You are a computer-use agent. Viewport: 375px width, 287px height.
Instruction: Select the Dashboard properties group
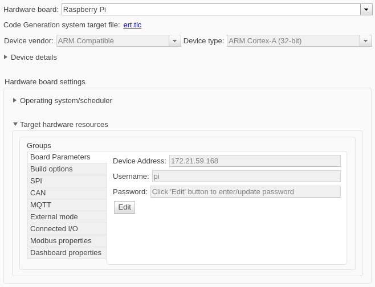point(66,253)
